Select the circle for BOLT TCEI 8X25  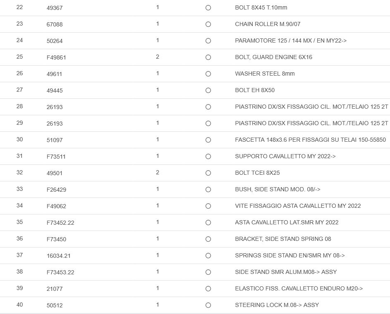208,173
